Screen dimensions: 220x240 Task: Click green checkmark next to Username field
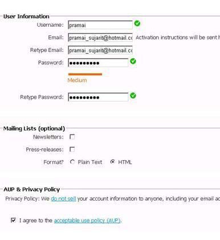click(137, 23)
